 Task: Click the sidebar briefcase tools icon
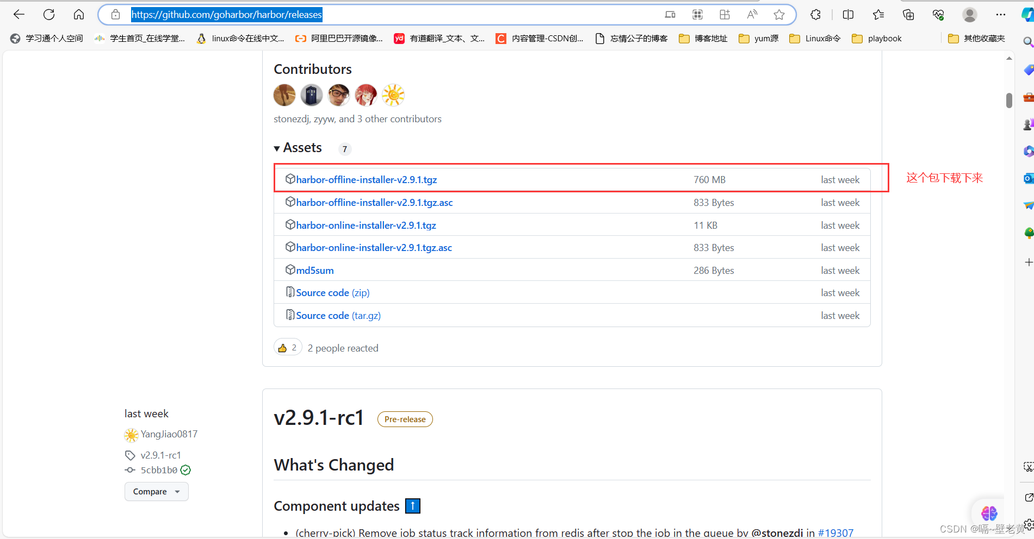pos(1028,97)
